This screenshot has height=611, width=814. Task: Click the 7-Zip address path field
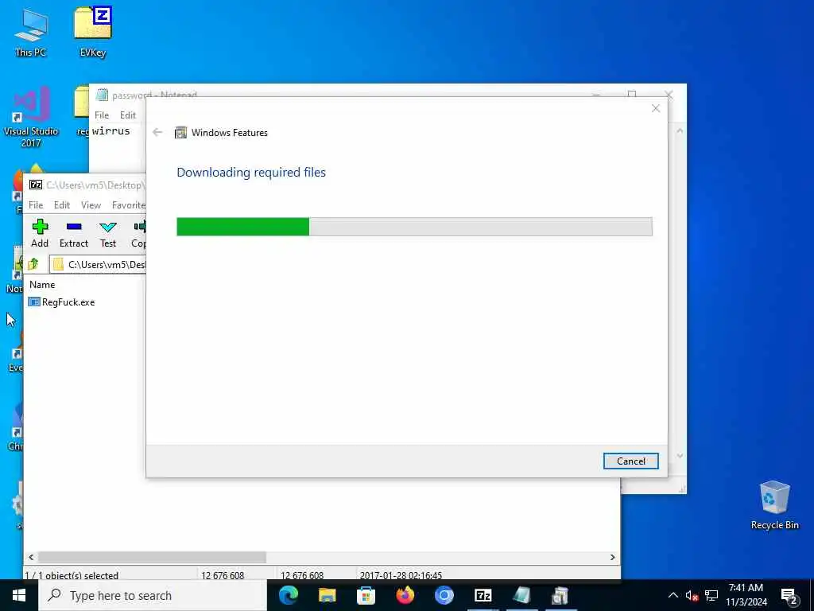coord(99,264)
